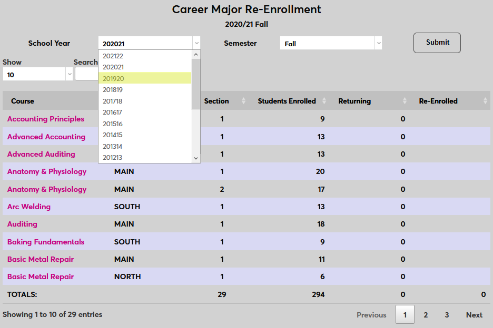Click the enrolled value 17 for Anatomy & Physiology
493x328 pixels.
click(x=321, y=189)
